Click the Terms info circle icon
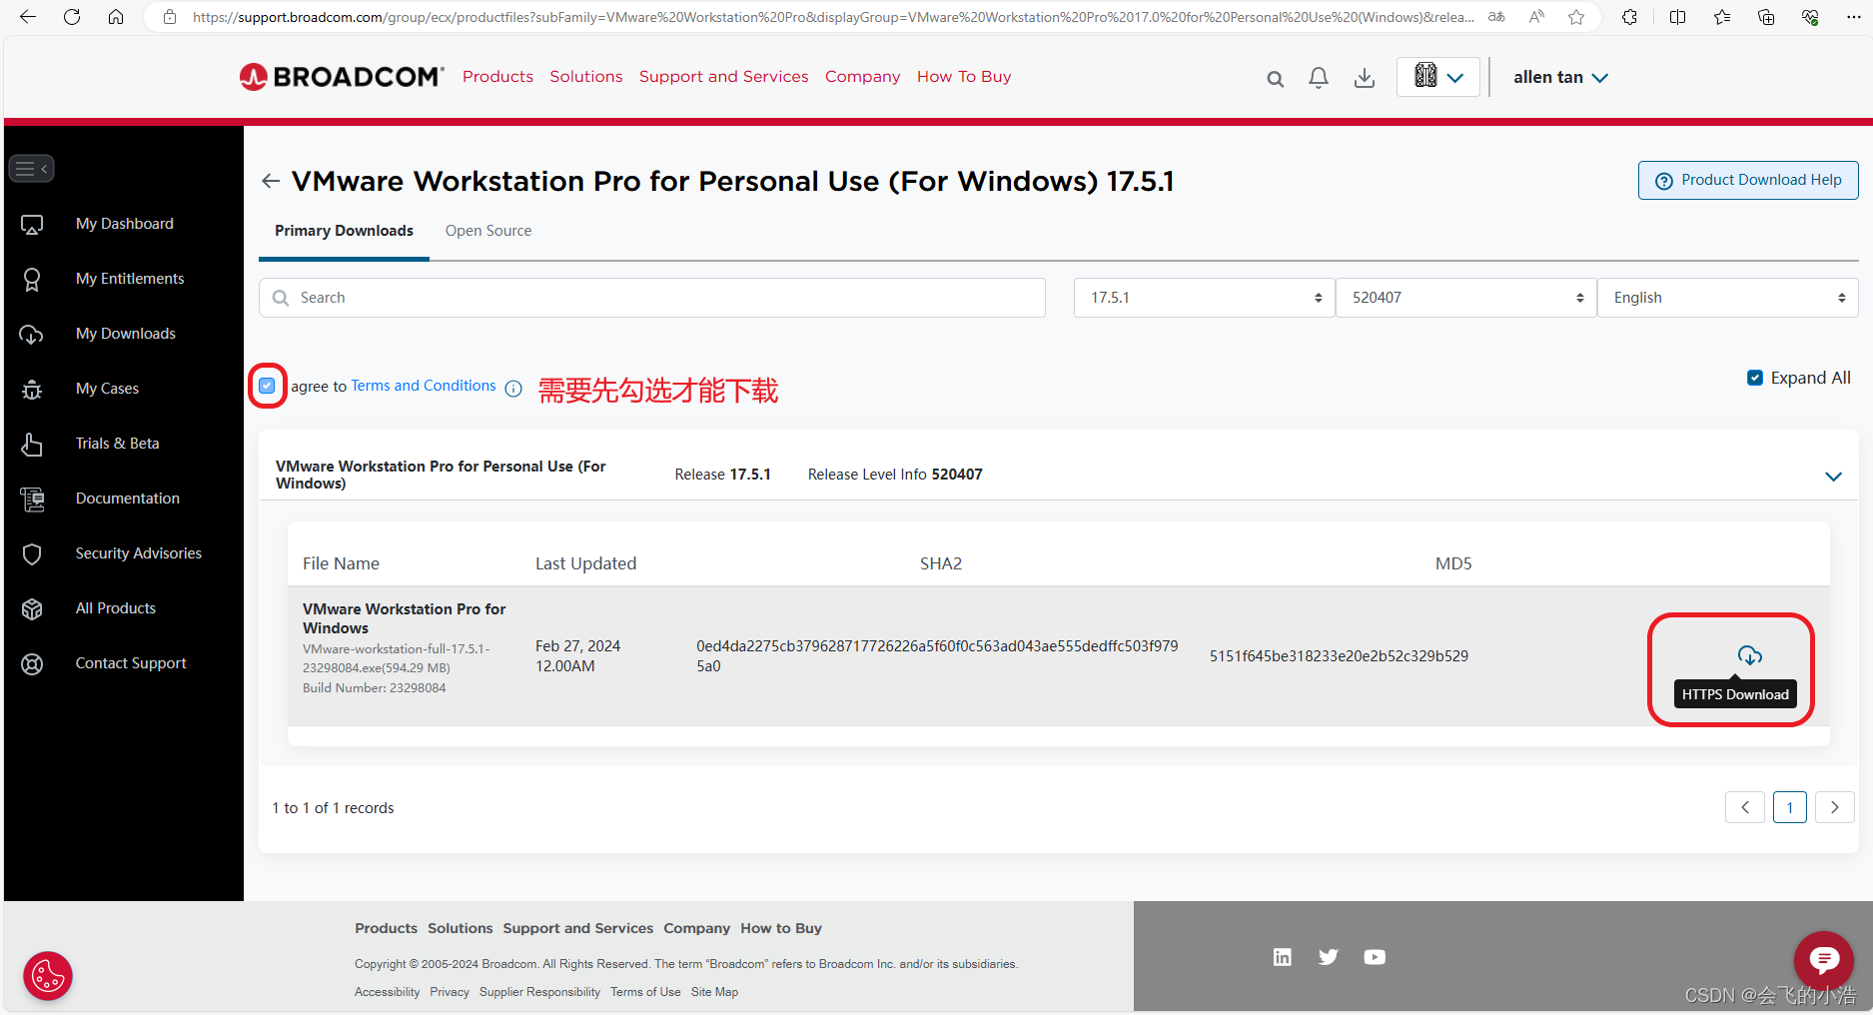The image size is (1873, 1015). click(x=513, y=389)
